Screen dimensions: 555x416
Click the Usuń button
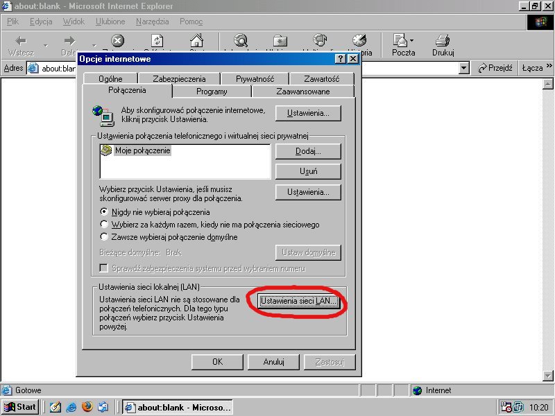coord(308,171)
